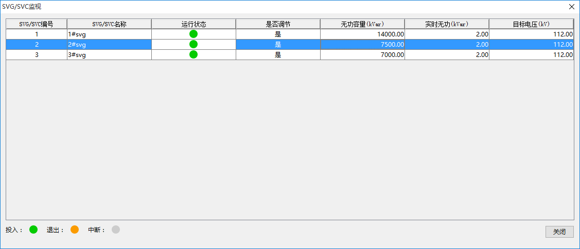Image resolution: width=580 pixels, height=249 pixels.
Task: Click the gray 中断 legend circle
Action: 116,229
